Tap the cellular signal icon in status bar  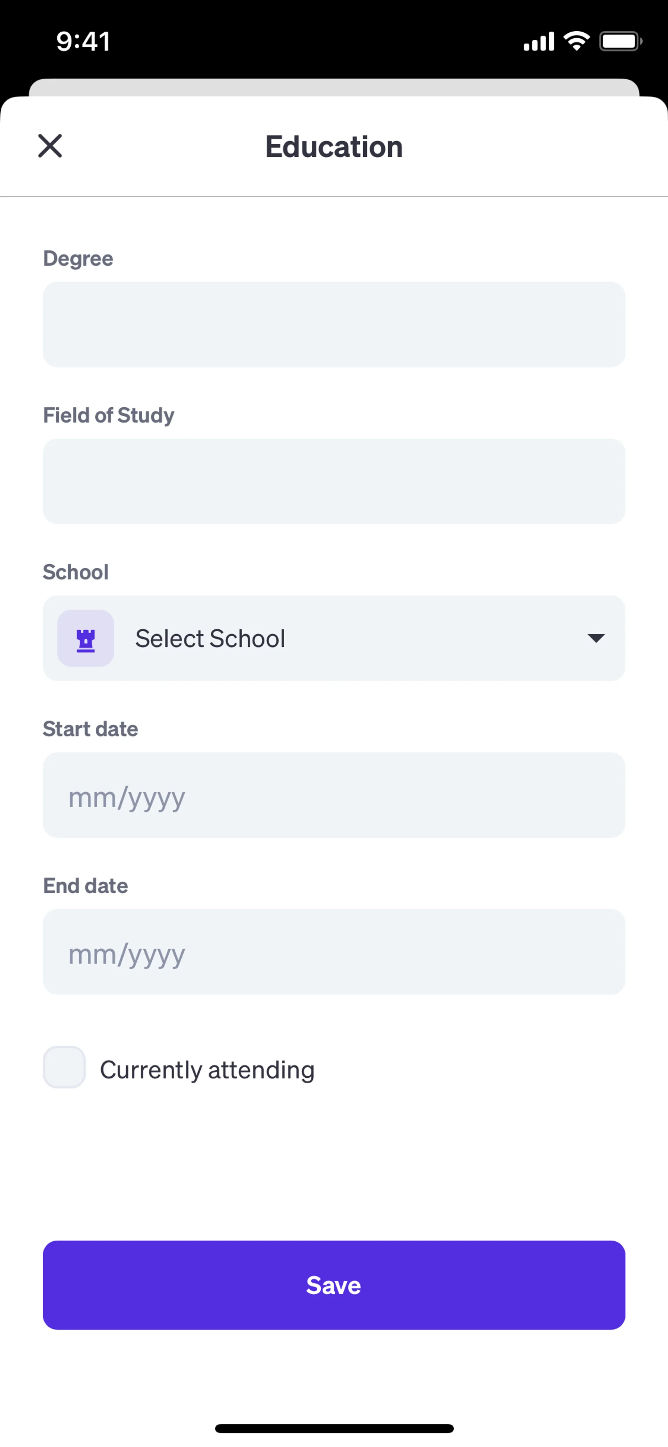[538, 41]
